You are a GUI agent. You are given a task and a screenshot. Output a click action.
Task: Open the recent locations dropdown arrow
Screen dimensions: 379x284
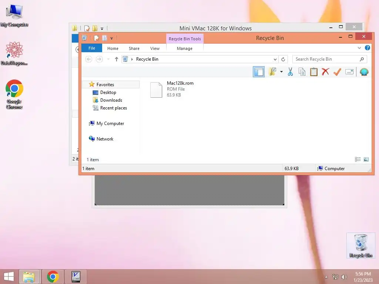click(108, 59)
